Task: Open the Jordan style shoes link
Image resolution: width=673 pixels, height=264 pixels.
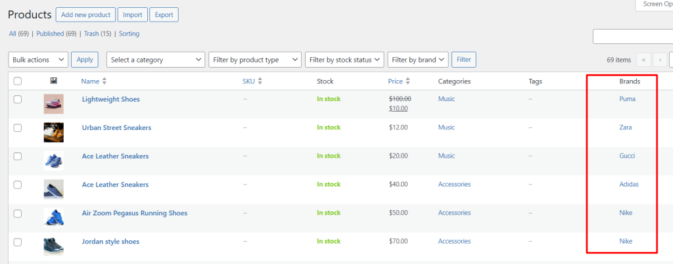Action: tap(110, 241)
